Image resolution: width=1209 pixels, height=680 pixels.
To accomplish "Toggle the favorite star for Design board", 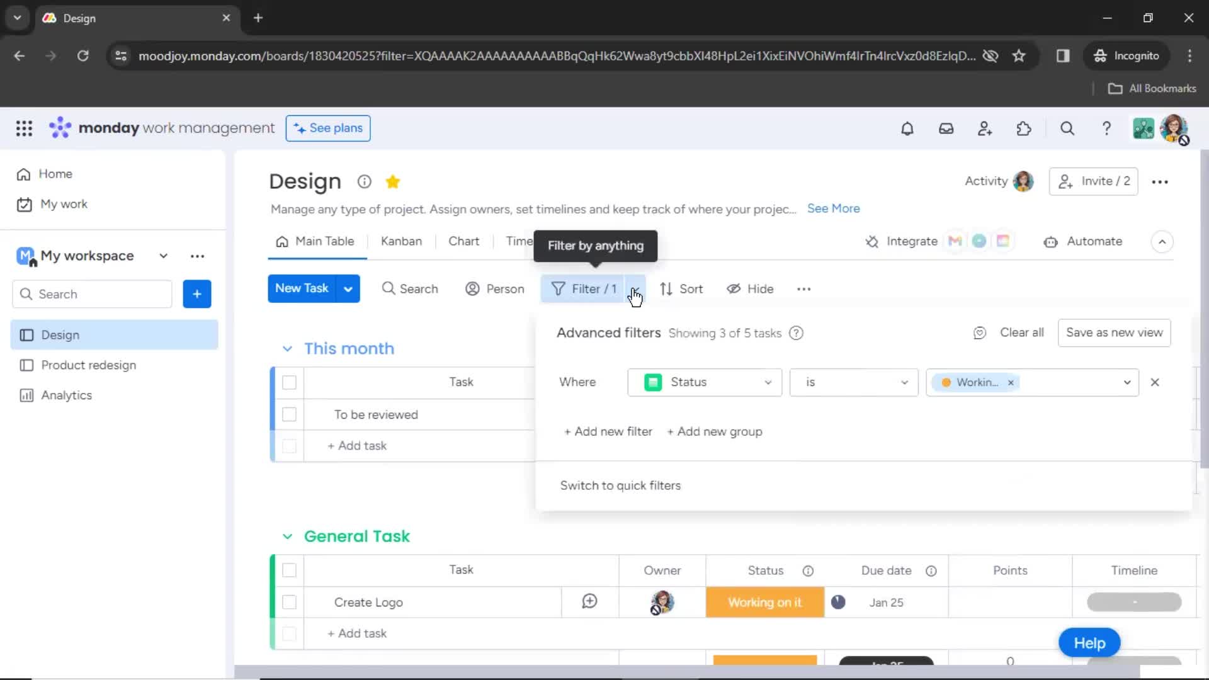I will click(393, 182).
